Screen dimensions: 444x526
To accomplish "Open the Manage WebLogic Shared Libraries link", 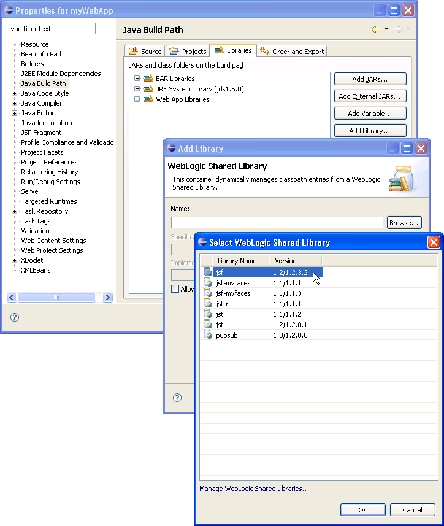I will tap(255, 489).
